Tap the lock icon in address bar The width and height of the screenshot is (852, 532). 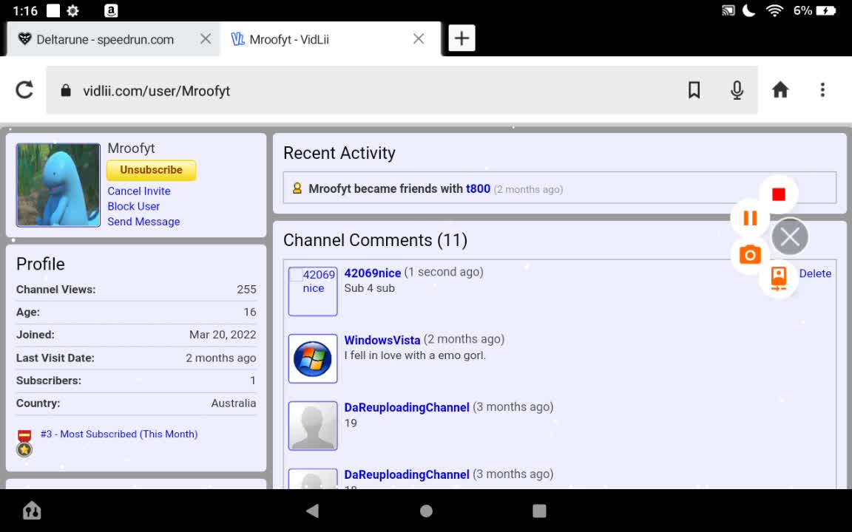pos(66,90)
